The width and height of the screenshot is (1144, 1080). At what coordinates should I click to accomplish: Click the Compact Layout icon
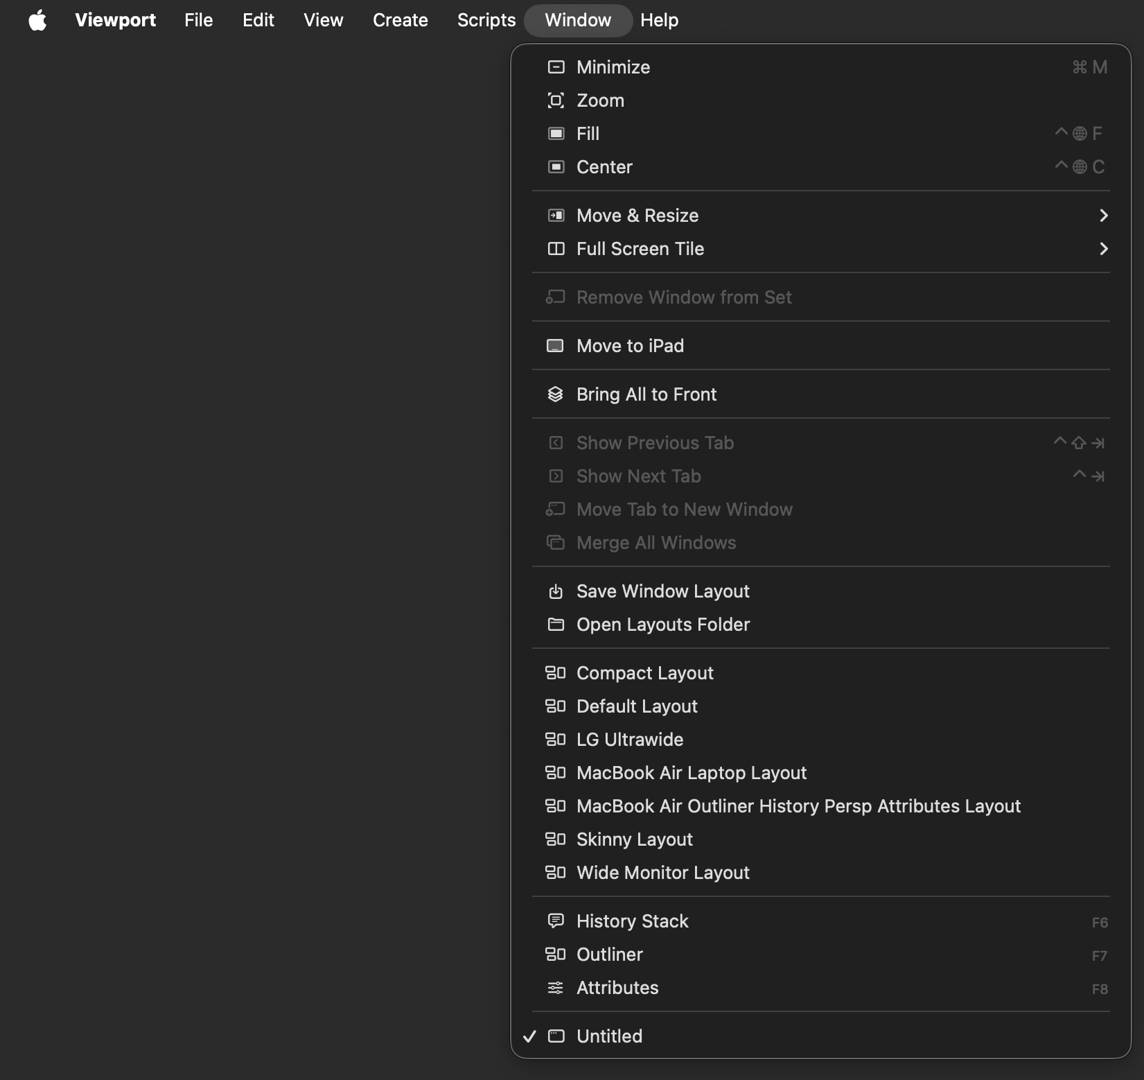[556, 673]
